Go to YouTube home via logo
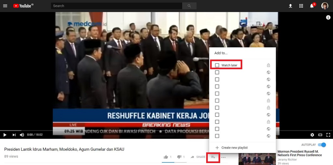This screenshot has width=333, height=165. click(x=23, y=6)
